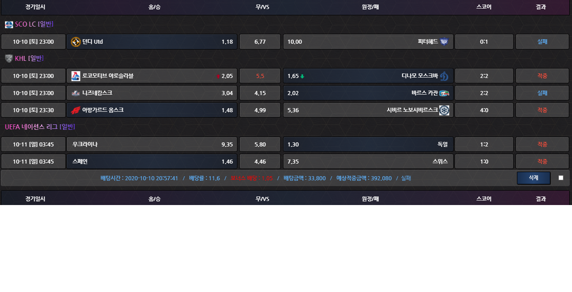Click the 경기일시 column header in the top row
The image size is (572, 292).
point(35,7)
